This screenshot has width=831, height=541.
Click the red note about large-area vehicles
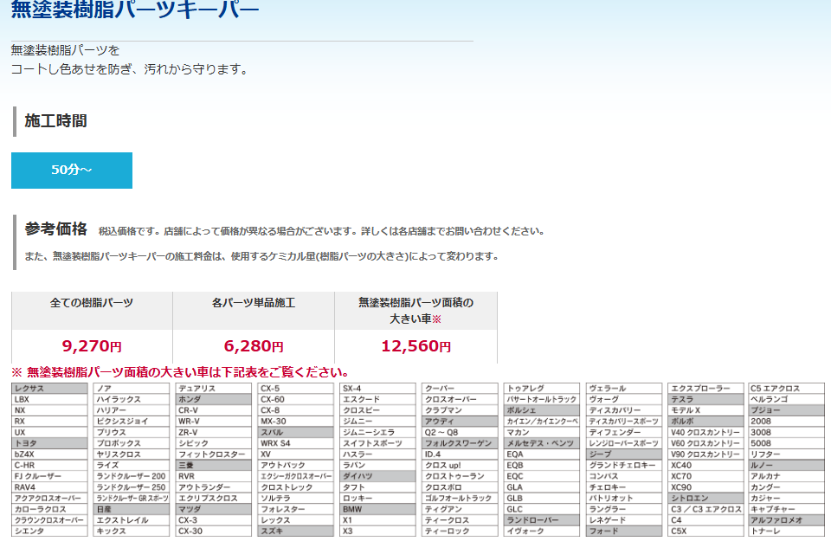point(180,372)
